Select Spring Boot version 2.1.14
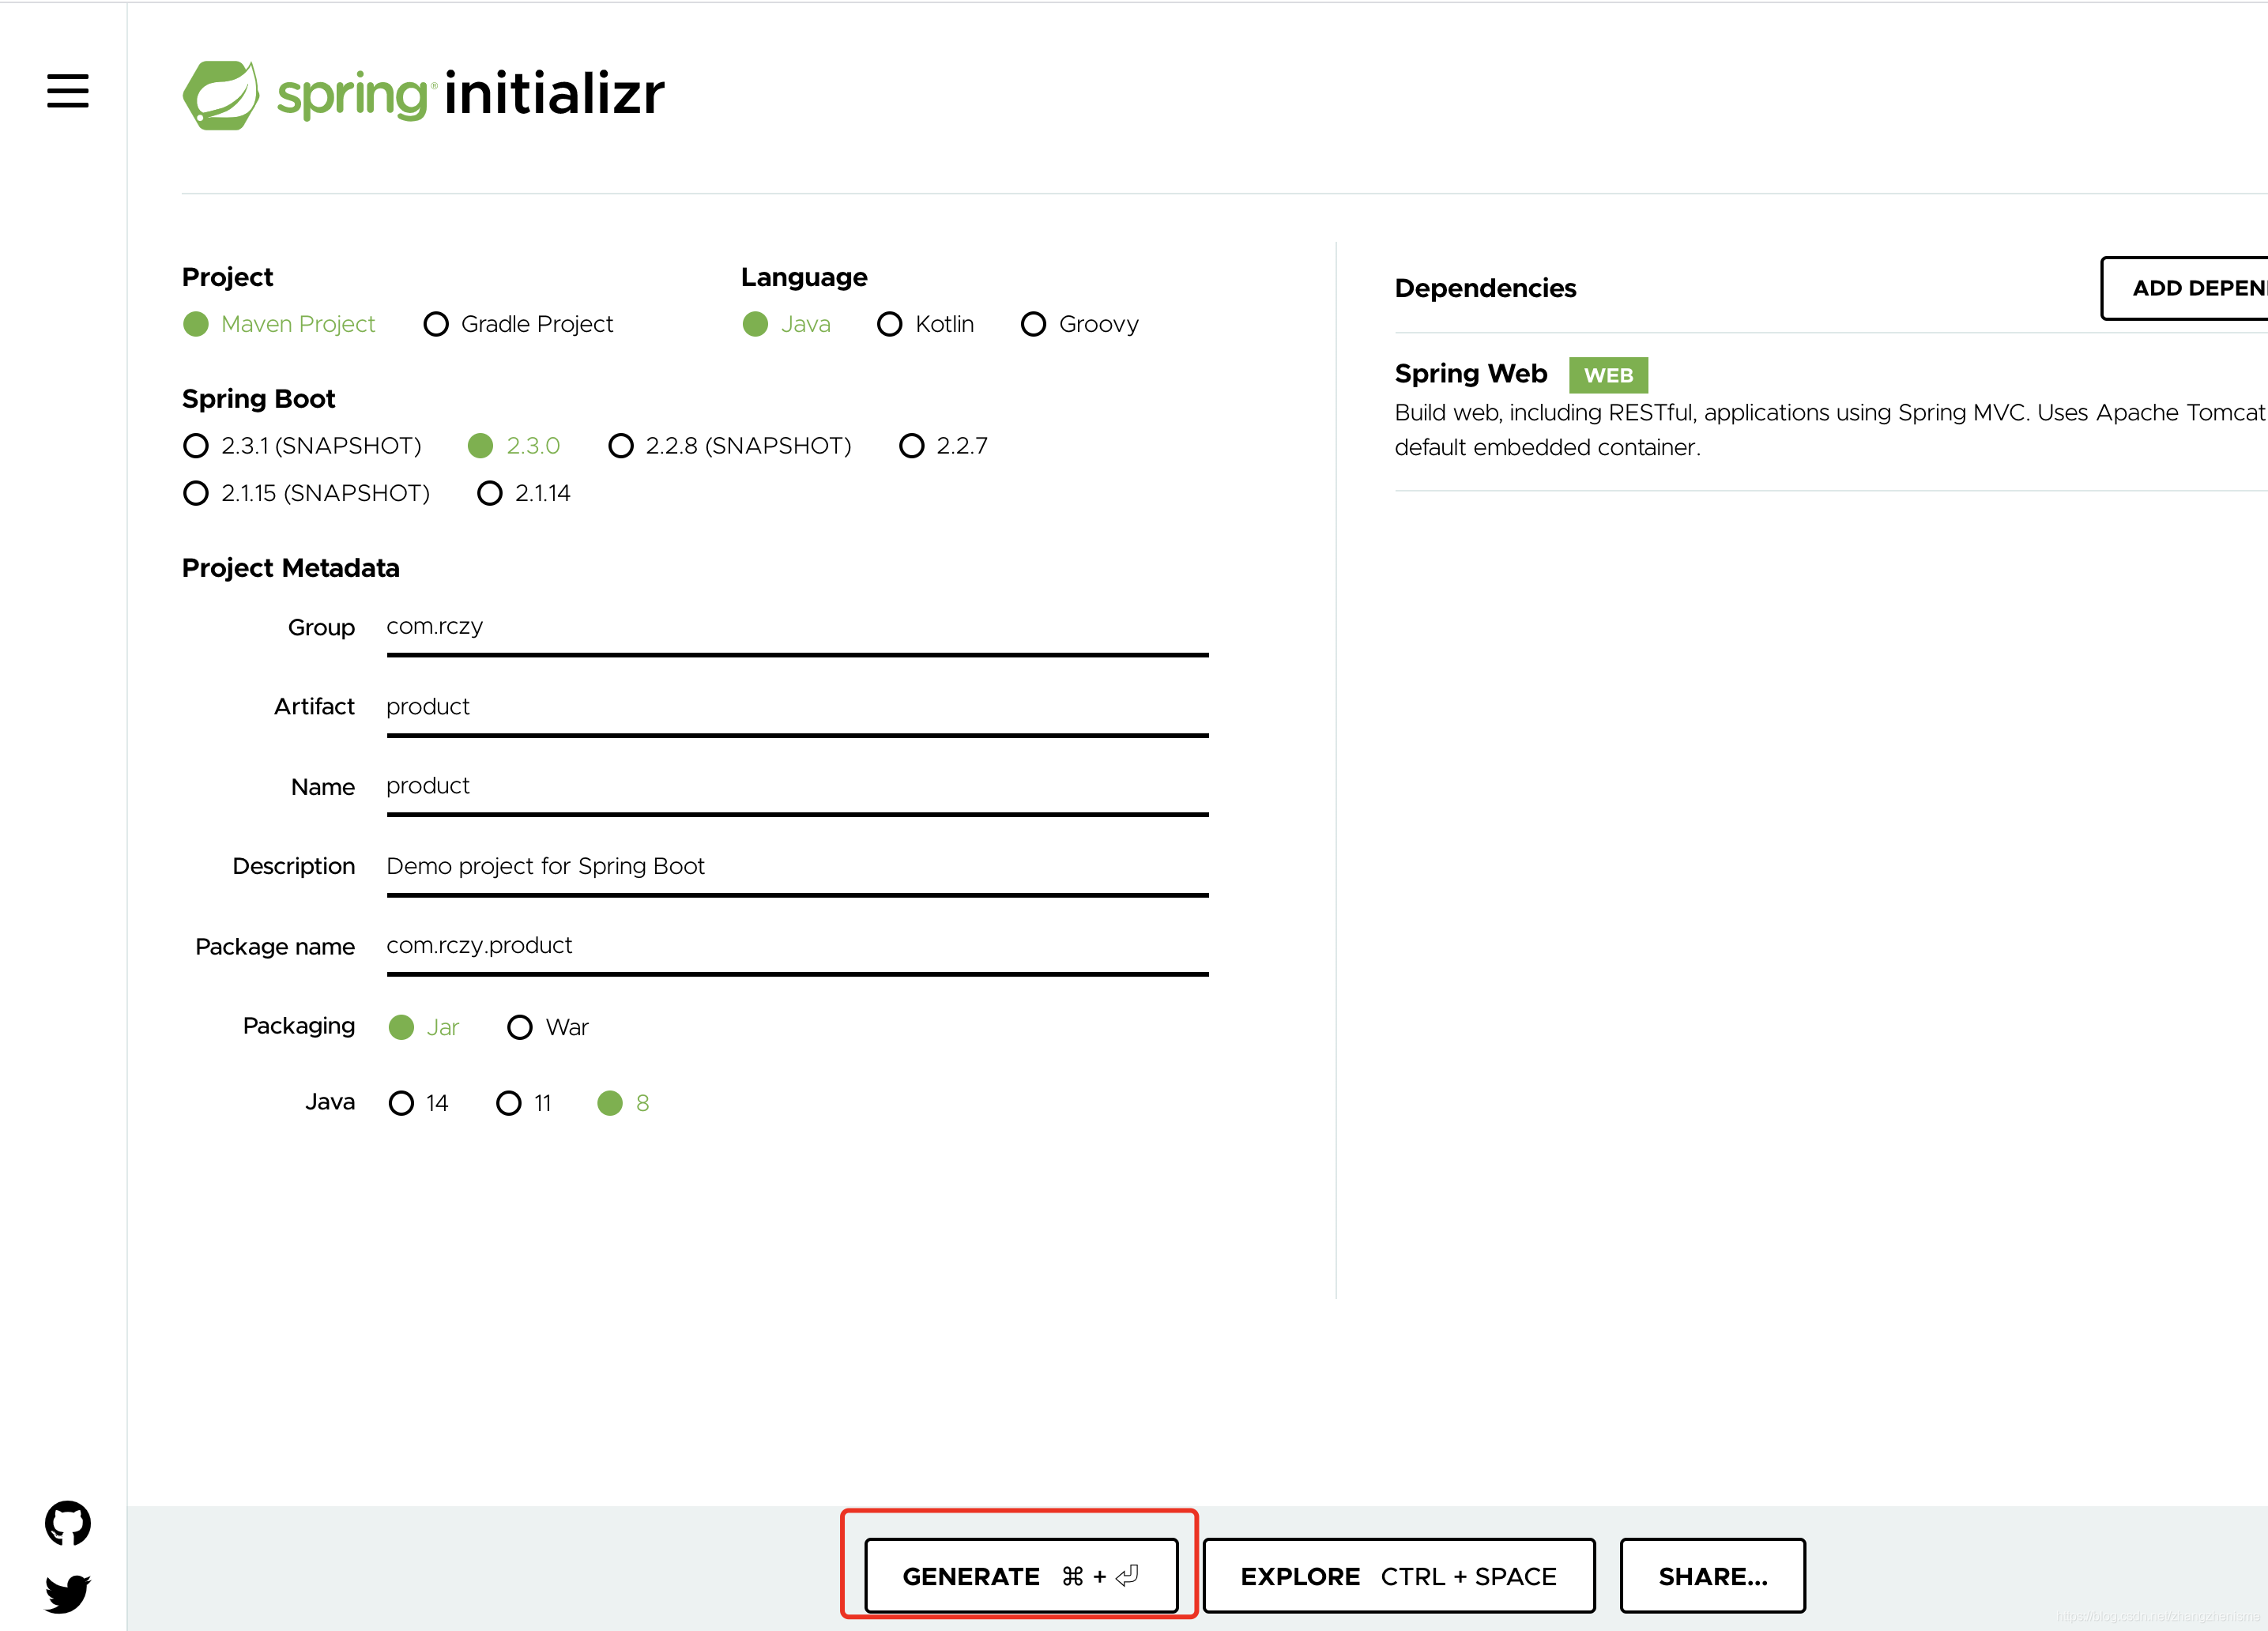 [524, 493]
